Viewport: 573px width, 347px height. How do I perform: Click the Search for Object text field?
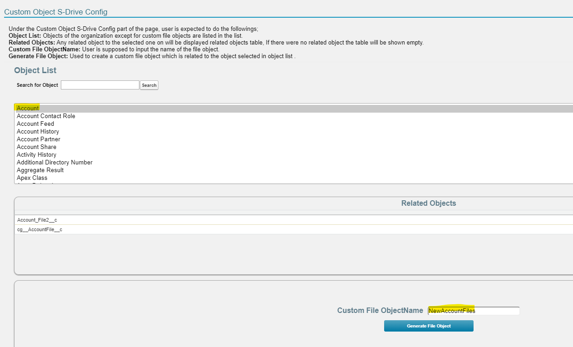tap(100, 85)
